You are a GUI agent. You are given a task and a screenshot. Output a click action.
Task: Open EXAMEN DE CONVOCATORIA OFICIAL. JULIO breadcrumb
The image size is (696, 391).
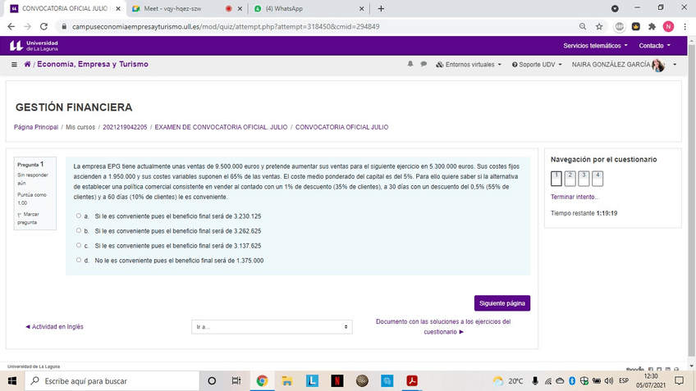click(x=221, y=127)
